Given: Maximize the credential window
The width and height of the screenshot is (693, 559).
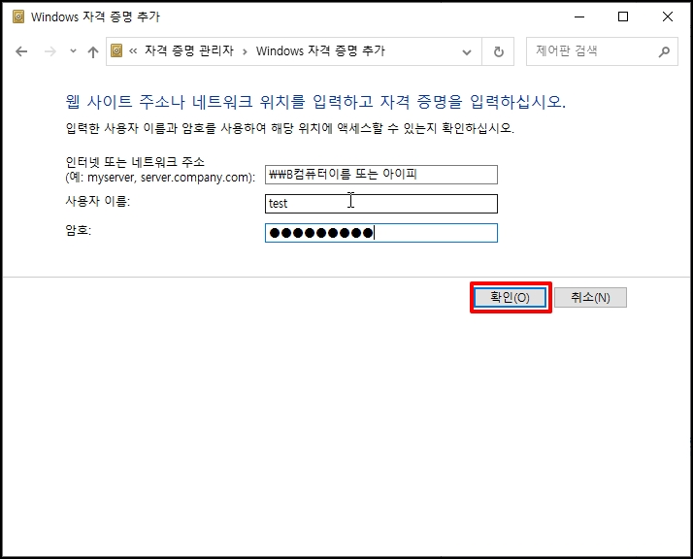Looking at the screenshot, I should click(623, 16).
